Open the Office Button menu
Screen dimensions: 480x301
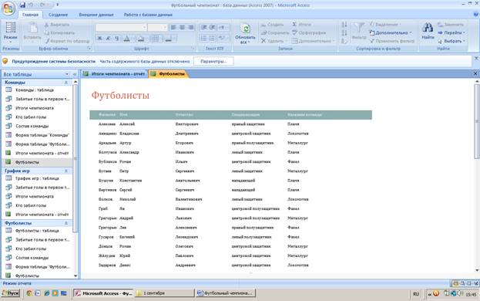pyautogui.click(x=8, y=8)
